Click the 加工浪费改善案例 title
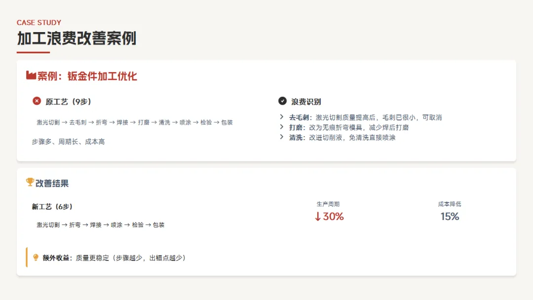This screenshot has height=300, width=533. pos(76,38)
